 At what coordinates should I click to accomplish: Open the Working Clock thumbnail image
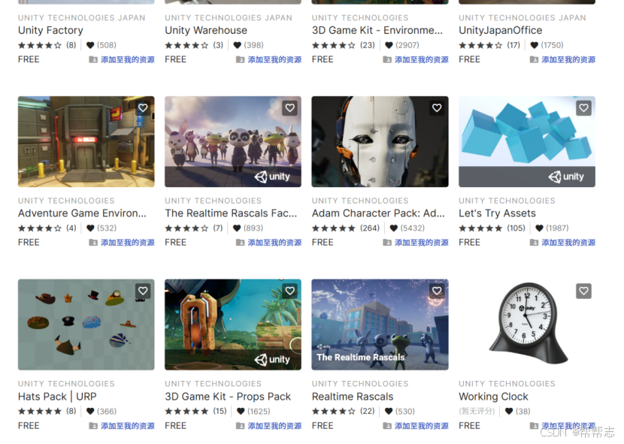[x=527, y=325]
